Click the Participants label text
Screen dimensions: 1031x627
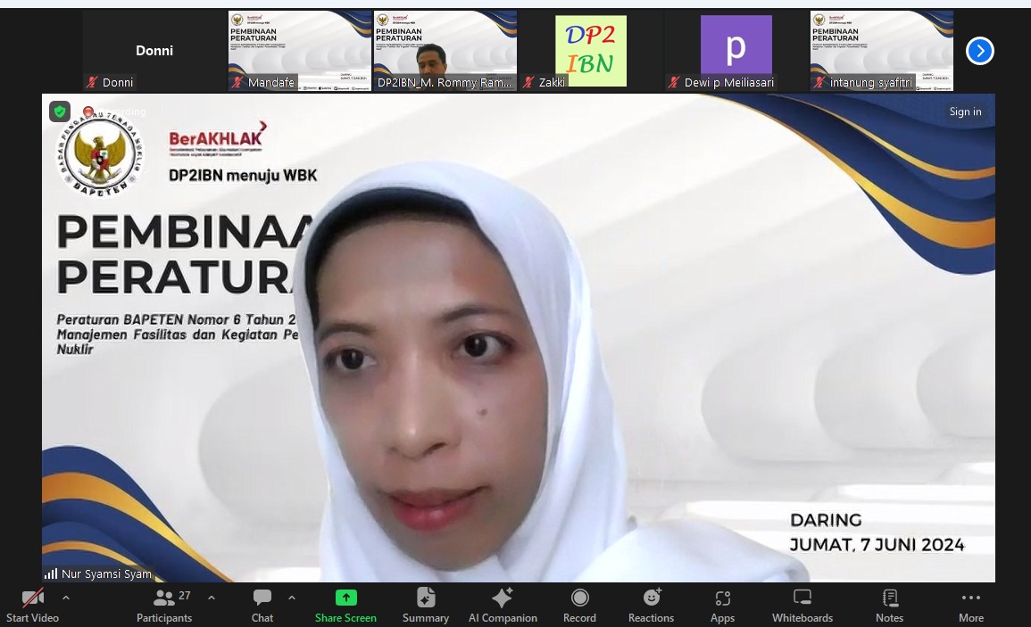[x=164, y=618]
